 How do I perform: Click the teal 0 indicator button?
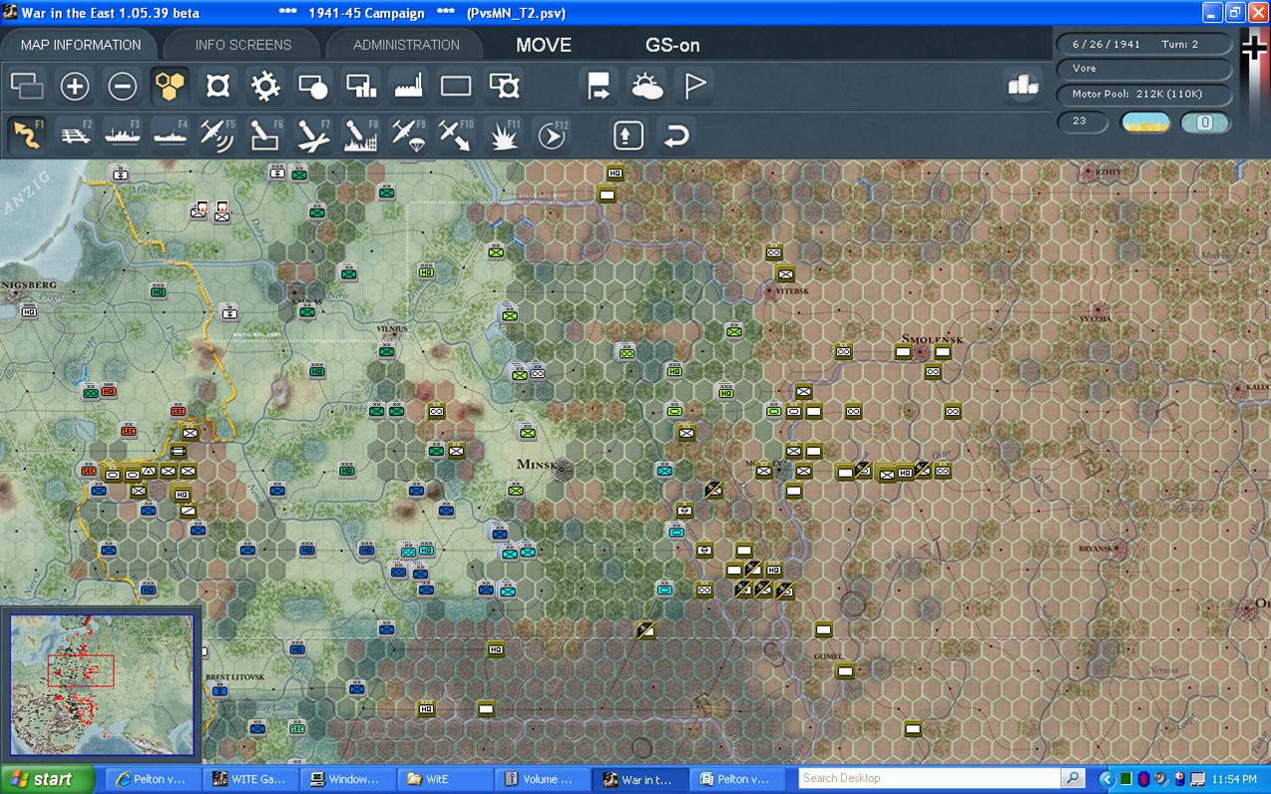(x=1205, y=123)
